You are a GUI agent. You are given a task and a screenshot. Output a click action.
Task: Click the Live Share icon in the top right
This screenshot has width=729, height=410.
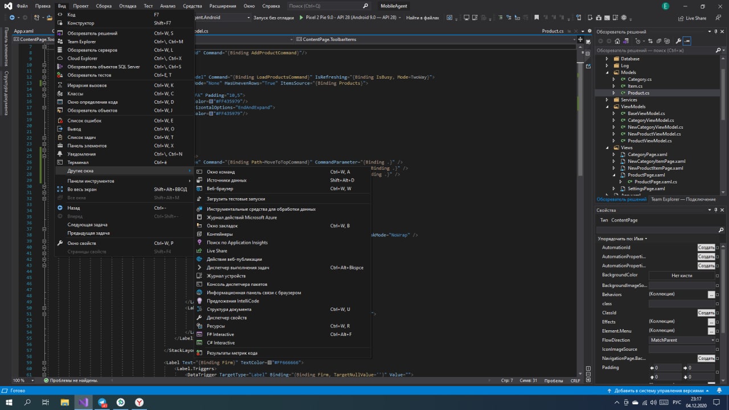tap(681, 18)
